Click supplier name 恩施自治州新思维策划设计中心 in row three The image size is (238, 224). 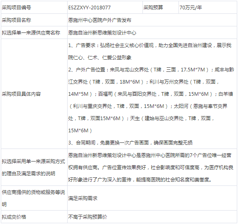point(102,33)
